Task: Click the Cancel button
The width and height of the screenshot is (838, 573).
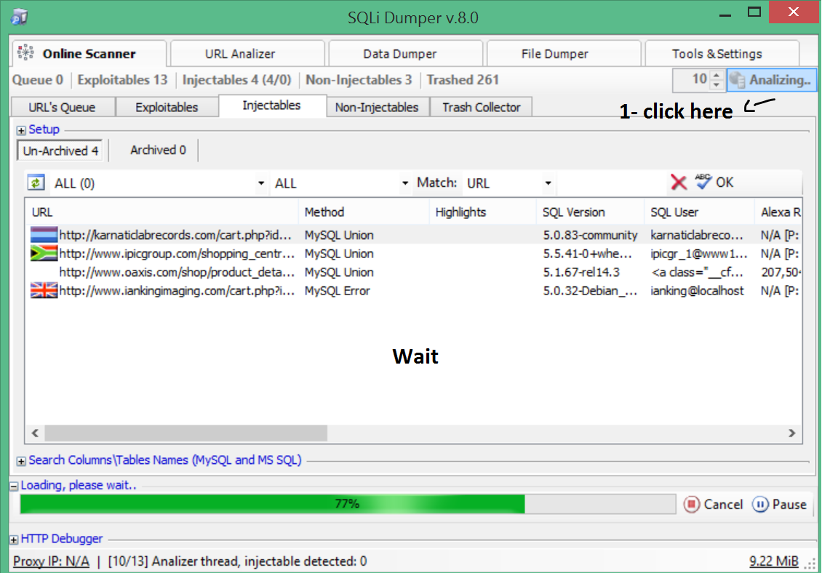Action: click(714, 505)
